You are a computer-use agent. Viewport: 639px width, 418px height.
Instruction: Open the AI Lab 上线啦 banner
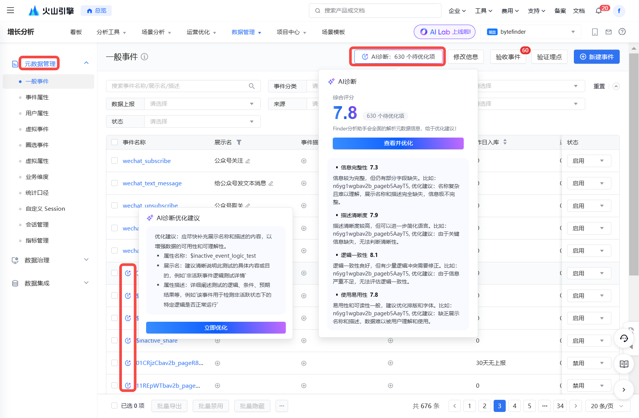click(445, 32)
